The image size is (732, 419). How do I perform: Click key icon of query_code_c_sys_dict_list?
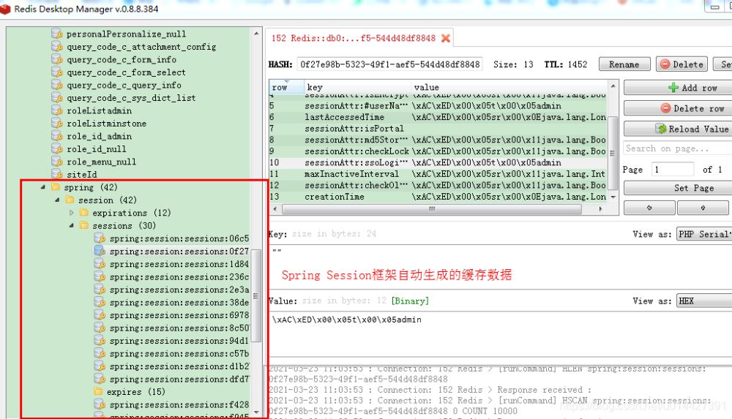(57, 97)
